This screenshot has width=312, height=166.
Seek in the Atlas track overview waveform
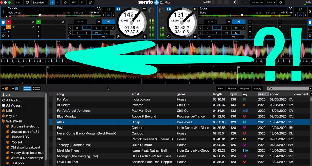(x=245, y=16)
